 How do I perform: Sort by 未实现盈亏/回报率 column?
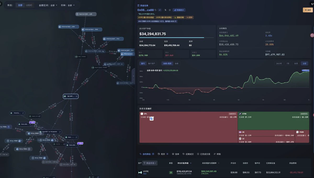tap(210, 163)
